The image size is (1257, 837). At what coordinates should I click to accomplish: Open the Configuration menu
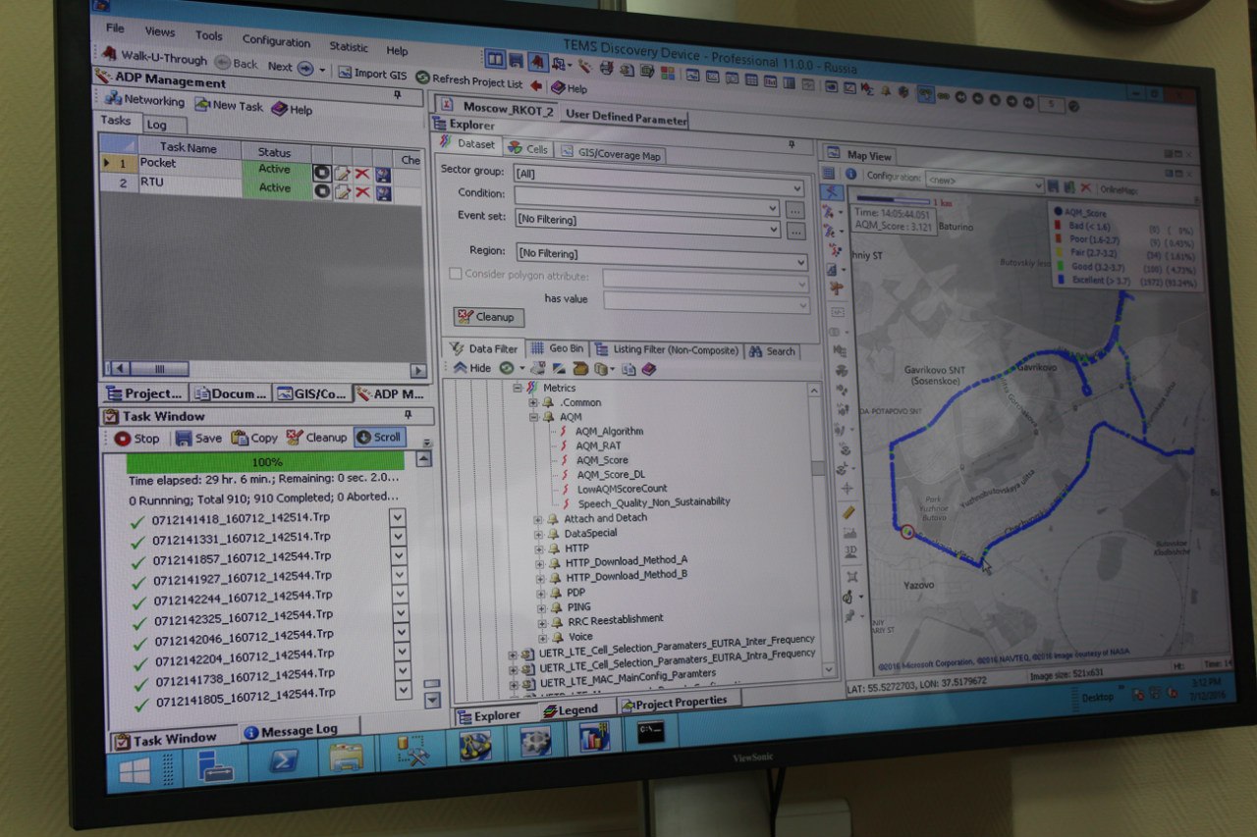click(276, 41)
